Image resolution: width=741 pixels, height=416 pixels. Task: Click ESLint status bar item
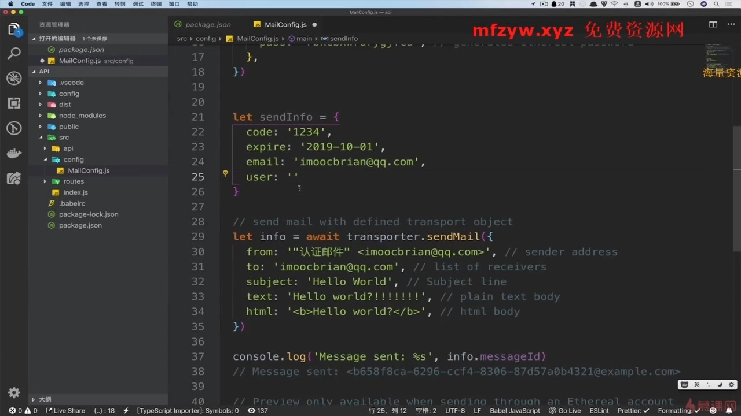(x=599, y=411)
